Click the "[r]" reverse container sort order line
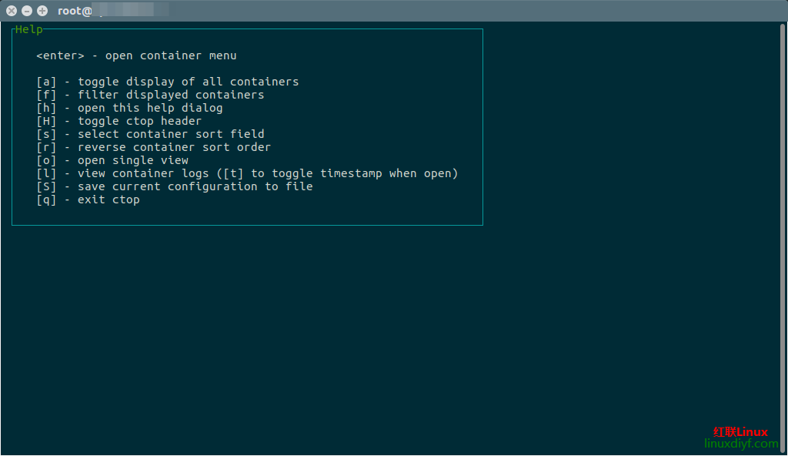 153,147
